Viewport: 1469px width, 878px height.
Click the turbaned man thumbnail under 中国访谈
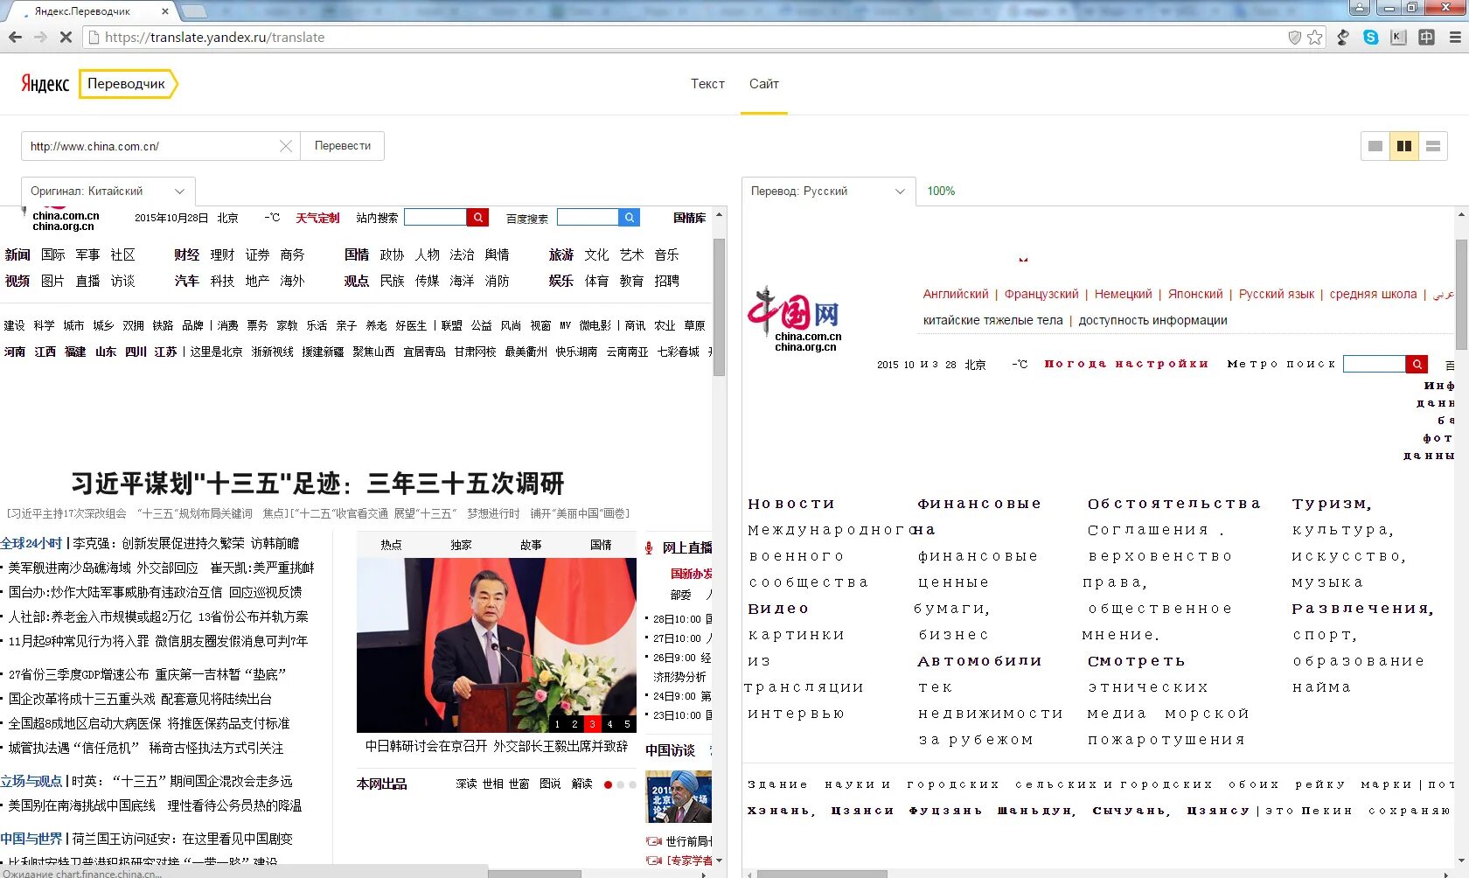[679, 797]
